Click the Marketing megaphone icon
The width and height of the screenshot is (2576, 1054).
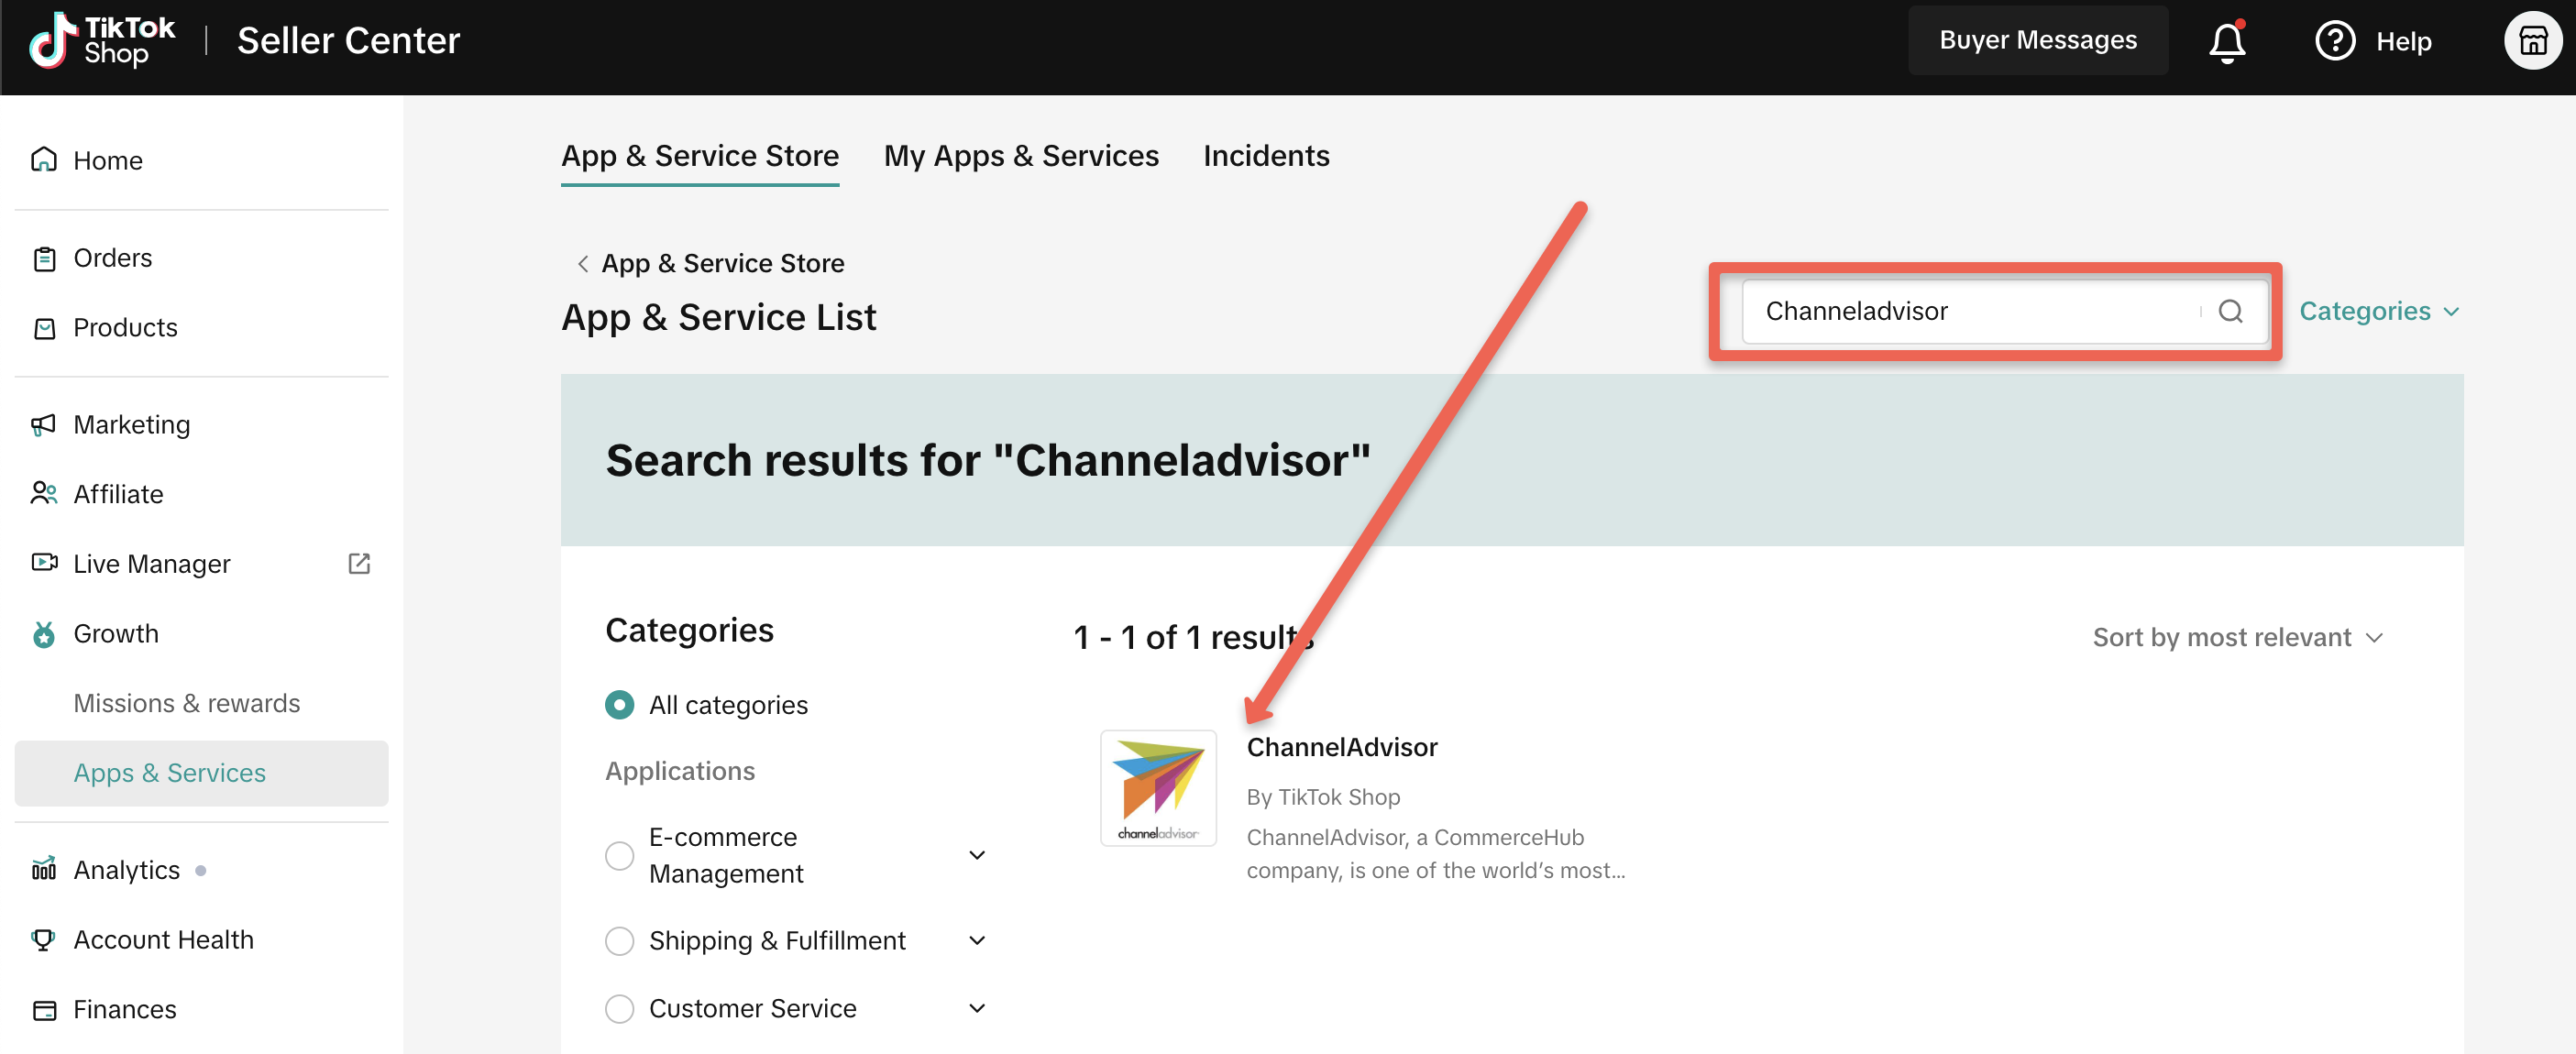44,425
